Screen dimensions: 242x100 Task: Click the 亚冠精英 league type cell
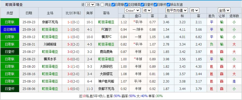(10, 29)
